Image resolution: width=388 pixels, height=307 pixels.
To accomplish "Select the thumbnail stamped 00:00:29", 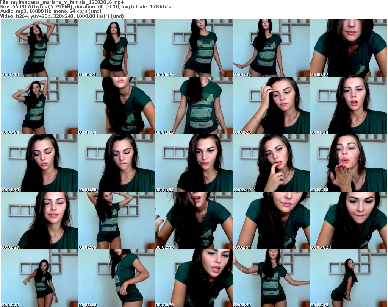I will click(194, 48).
